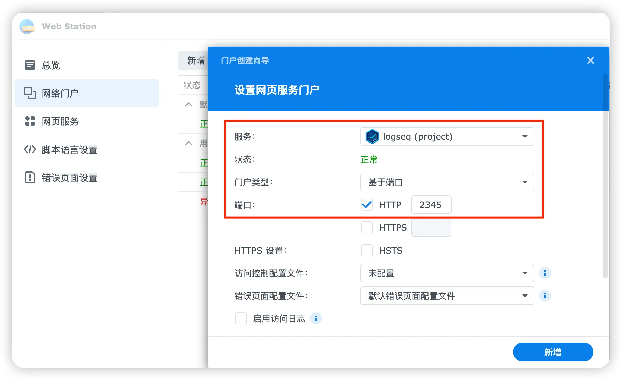Open 网页服务 in the sidebar
Viewport: 622px width, 380px height.
pyautogui.click(x=87, y=121)
